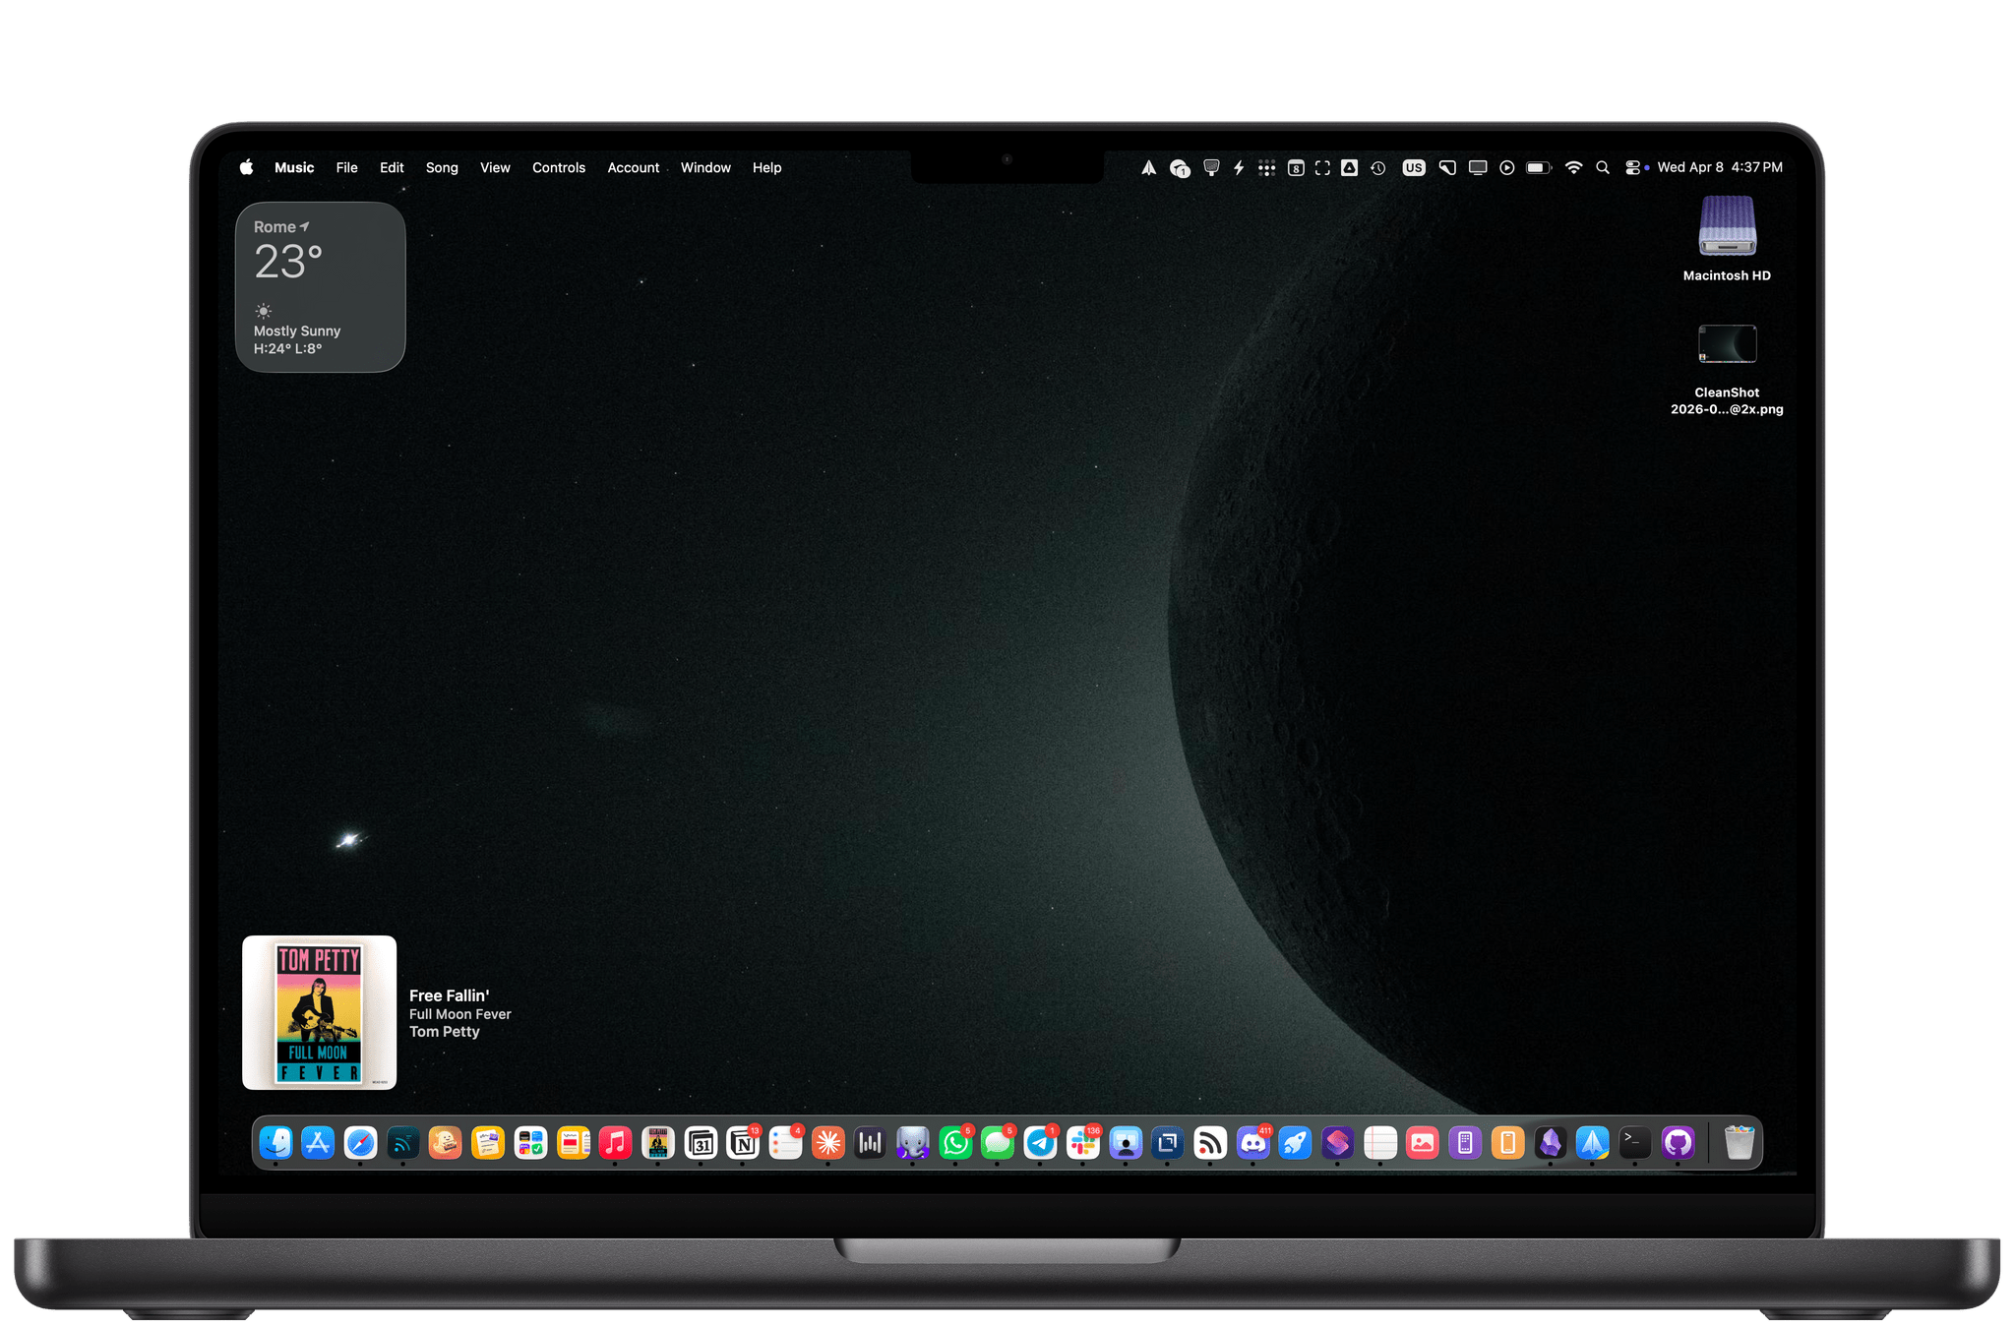Click the Notion dock icon
This screenshot has width=2015, height=1326.
point(743,1142)
